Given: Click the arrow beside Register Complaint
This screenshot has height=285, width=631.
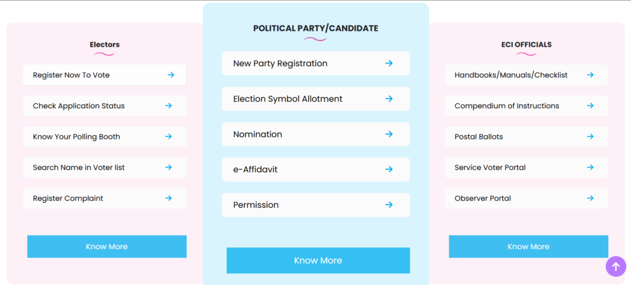Looking at the screenshot, I should pyautogui.click(x=169, y=198).
